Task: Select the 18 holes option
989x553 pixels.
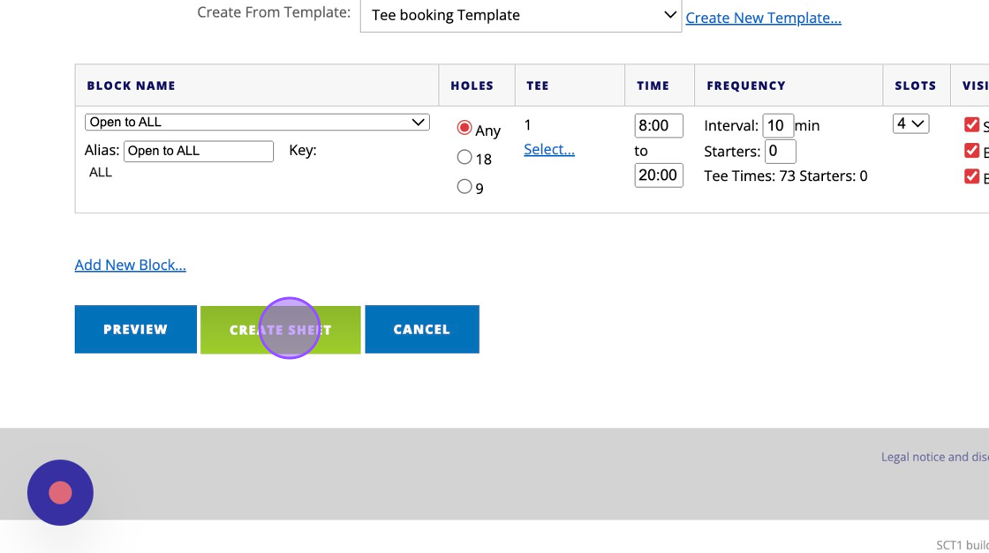Action: pos(464,157)
